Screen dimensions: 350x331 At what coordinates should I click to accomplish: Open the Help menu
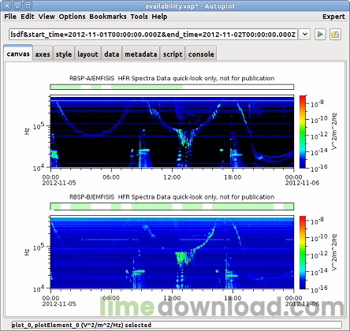[x=159, y=17]
